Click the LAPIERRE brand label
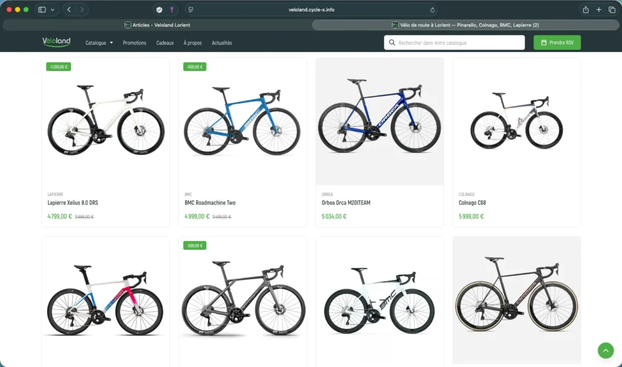The image size is (622, 367). (55, 194)
